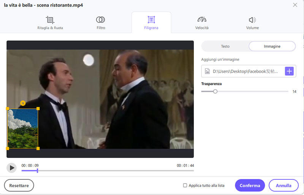Click the Aggiungi un'immagine label
The width and height of the screenshot is (304, 195).
click(220, 59)
